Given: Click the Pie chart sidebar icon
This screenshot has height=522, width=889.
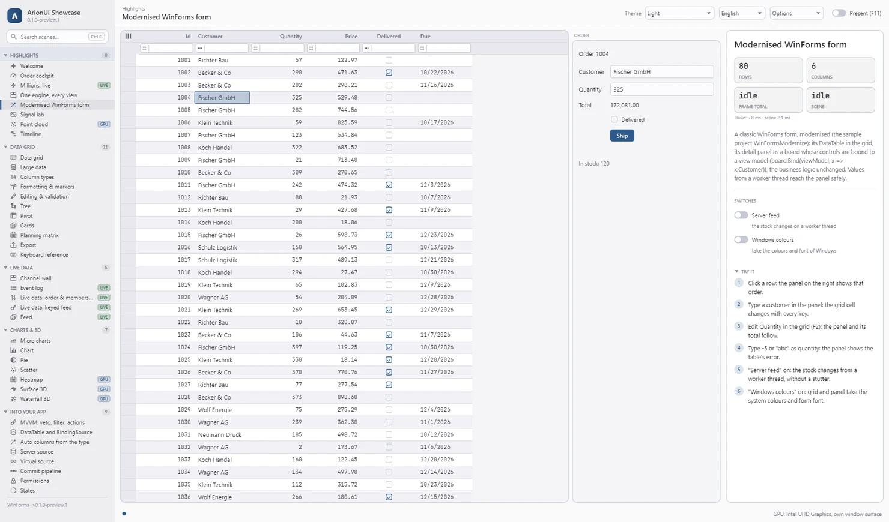Looking at the screenshot, I should click(x=13, y=360).
